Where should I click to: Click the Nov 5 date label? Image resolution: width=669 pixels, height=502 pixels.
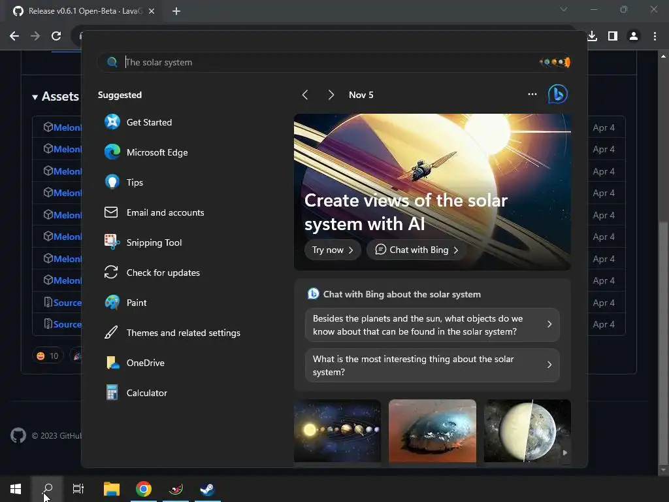361,95
